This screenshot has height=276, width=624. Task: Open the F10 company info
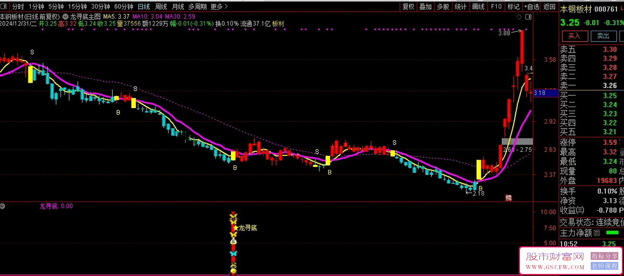(496, 7)
